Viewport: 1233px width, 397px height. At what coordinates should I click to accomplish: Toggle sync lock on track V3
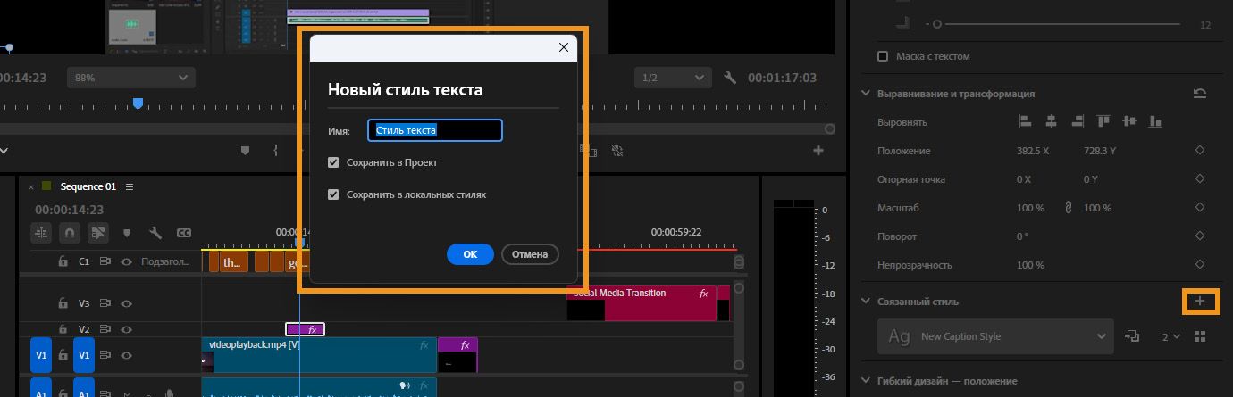tap(105, 303)
